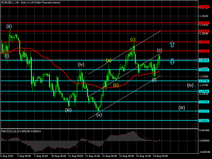Select the cyan 1.18037 price label

204,70
